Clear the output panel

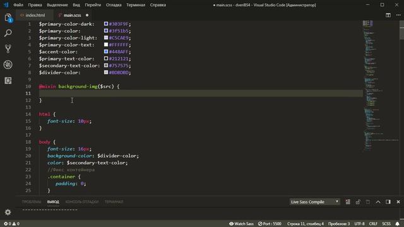pyautogui.click(x=348, y=202)
